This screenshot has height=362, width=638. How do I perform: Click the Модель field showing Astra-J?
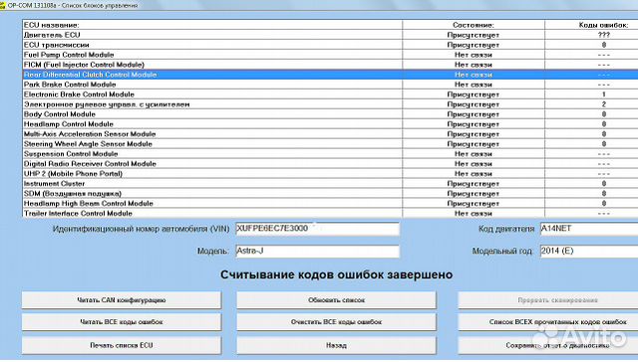click(x=317, y=251)
